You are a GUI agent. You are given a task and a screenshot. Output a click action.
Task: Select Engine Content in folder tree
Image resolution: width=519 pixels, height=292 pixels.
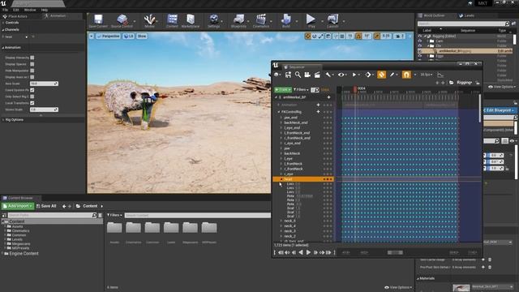(24, 254)
